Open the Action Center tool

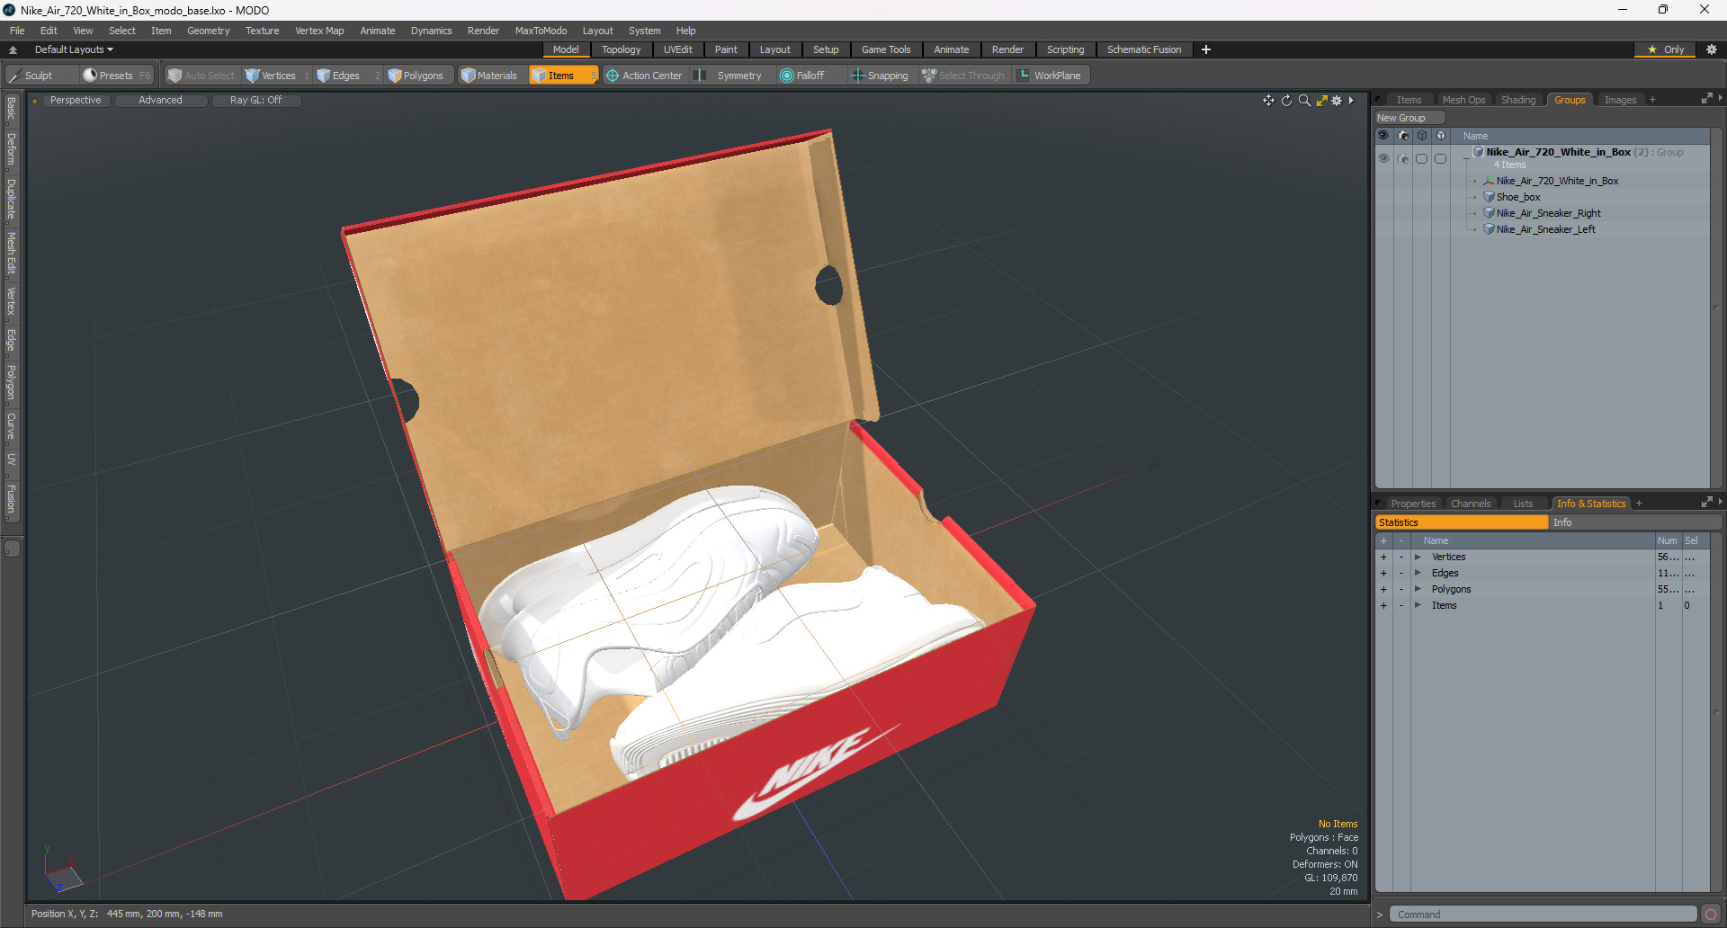pyautogui.click(x=645, y=76)
